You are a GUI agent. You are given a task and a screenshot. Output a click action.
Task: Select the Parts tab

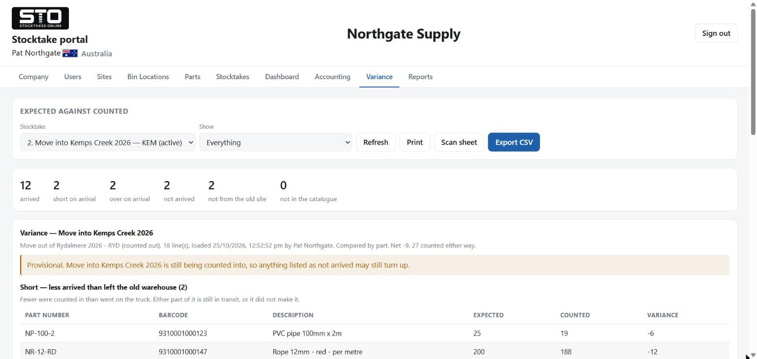click(x=192, y=77)
